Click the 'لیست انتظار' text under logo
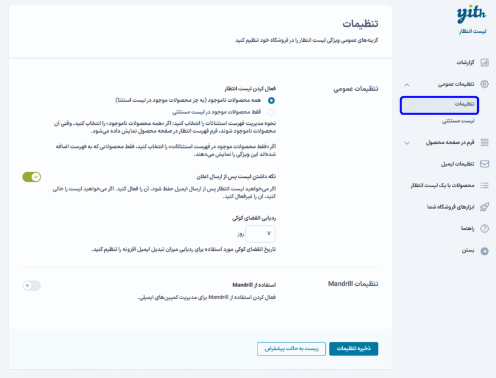 point(472,31)
